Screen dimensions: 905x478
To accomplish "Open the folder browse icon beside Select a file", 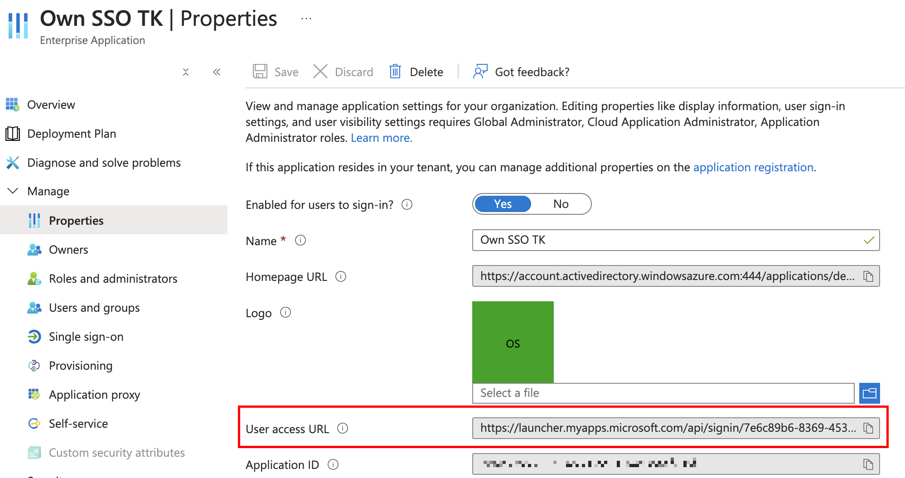I will point(869,393).
